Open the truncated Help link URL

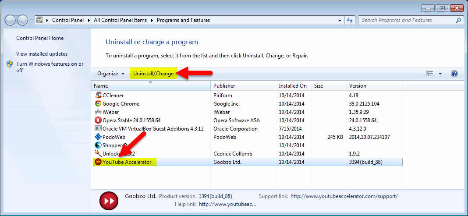tap(227, 204)
